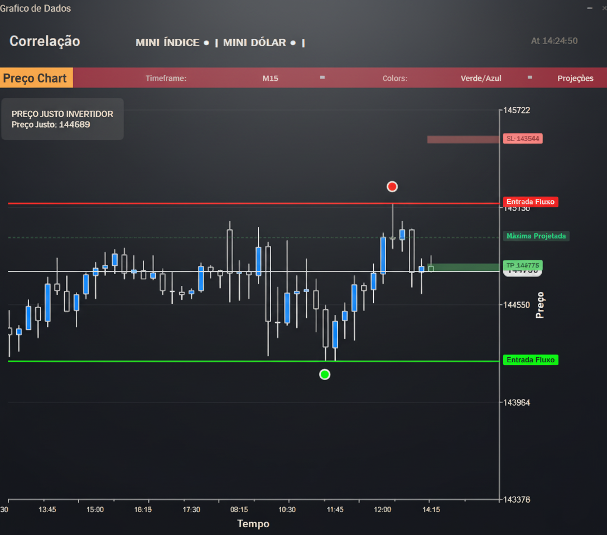Viewport: 607px width, 535px height.
Task: Click the green buy signal marker dot
Action: pyautogui.click(x=325, y=374)
